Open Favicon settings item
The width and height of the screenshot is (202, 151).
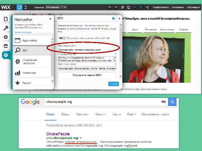click(x=32, y=83)
